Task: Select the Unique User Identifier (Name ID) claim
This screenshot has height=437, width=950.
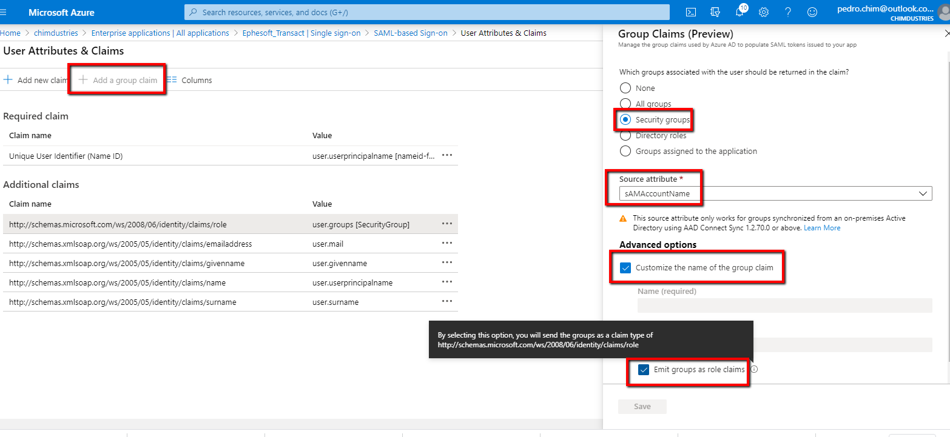Action: tap(66, 156)
